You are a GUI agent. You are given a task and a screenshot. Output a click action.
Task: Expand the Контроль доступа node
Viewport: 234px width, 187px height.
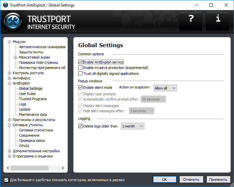[x=9, y=73]
